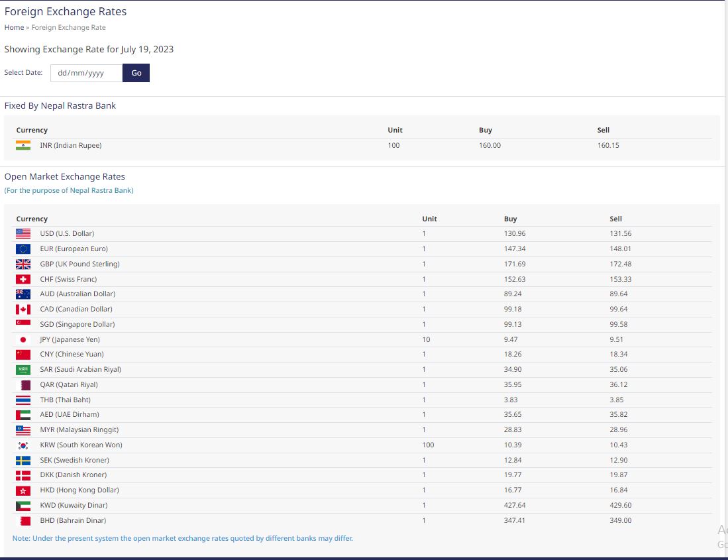Click the UAE Dirham flag icon
This screenshot has width=728, height=560.
[x=23, y=415]
